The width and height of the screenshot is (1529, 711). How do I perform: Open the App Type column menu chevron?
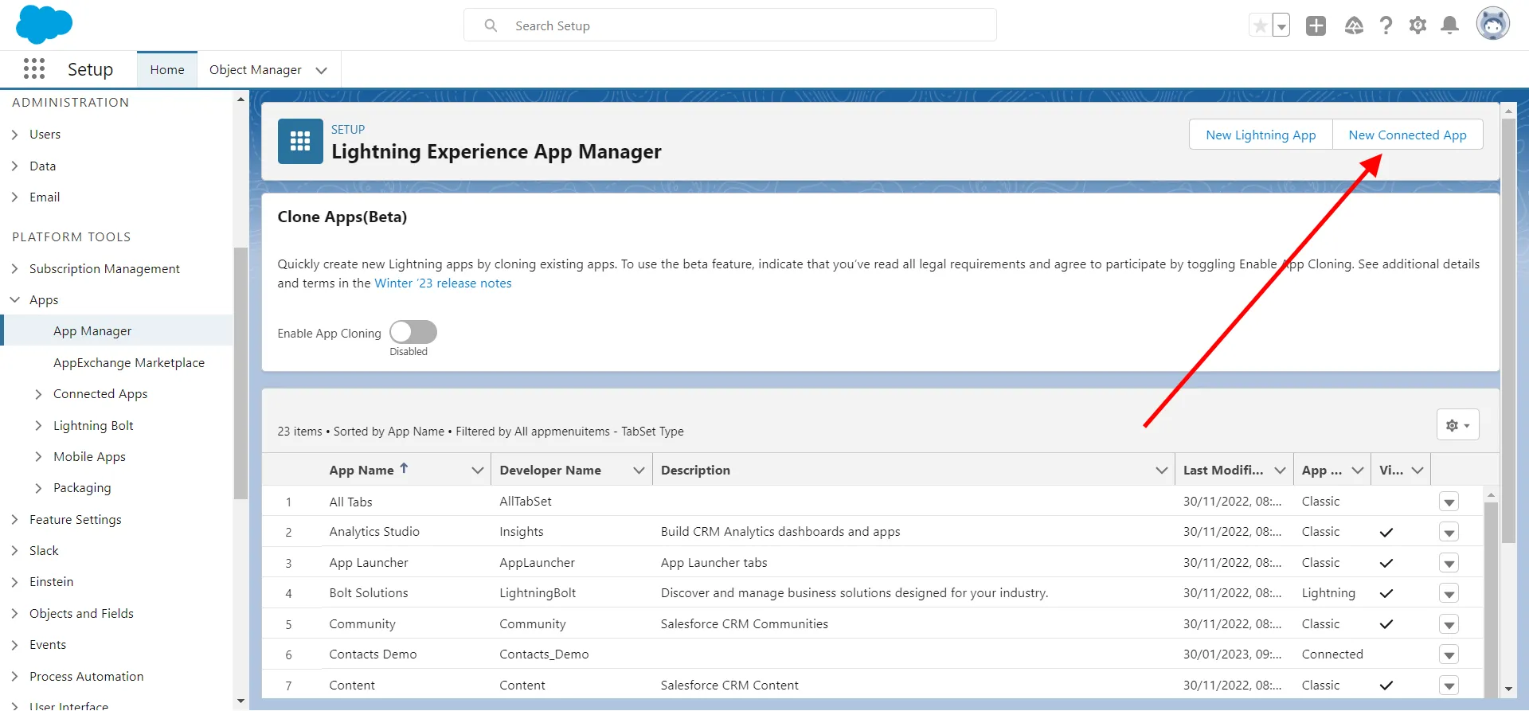(1358, 471)
